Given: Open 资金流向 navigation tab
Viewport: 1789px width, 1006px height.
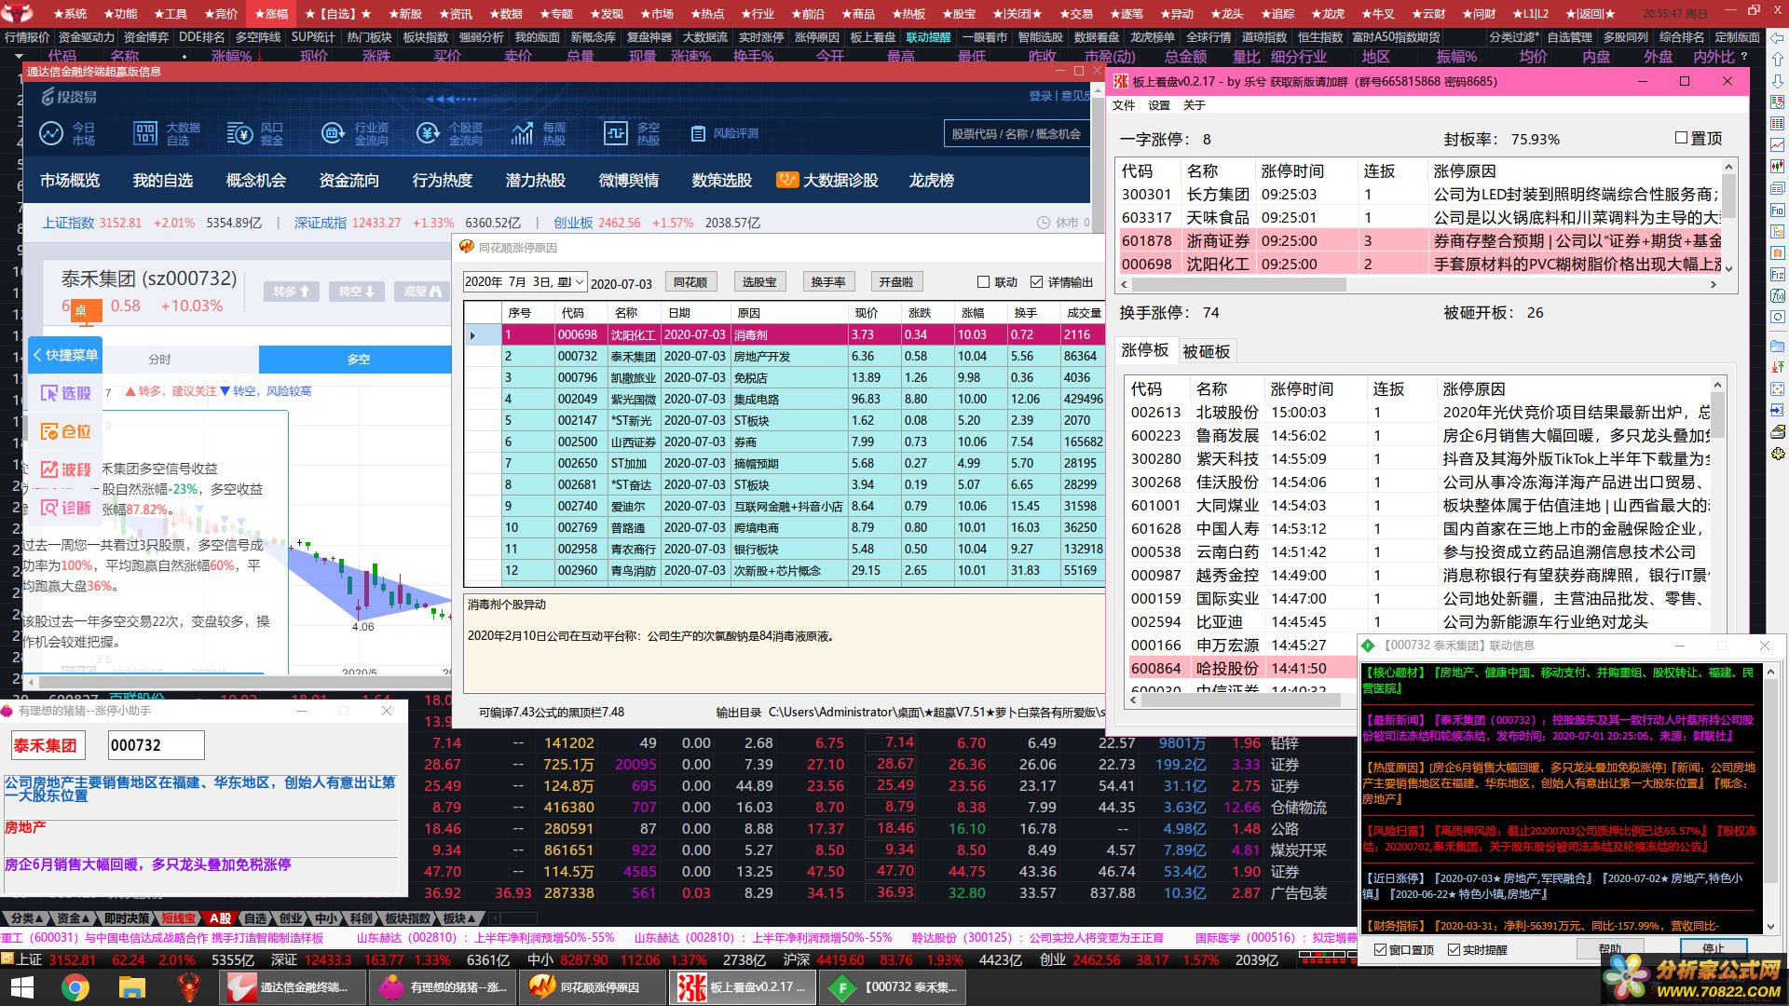Looking at the screenshot, I should point(349,180).
